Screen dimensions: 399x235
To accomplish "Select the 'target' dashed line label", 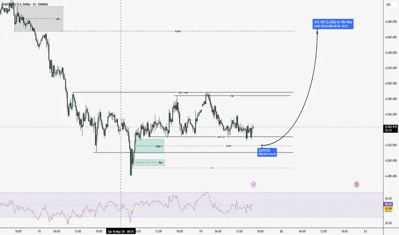I will click(x=178, y=31).
